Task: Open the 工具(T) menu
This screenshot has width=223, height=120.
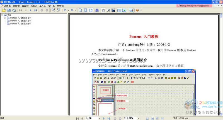Action: pos(43,6)
